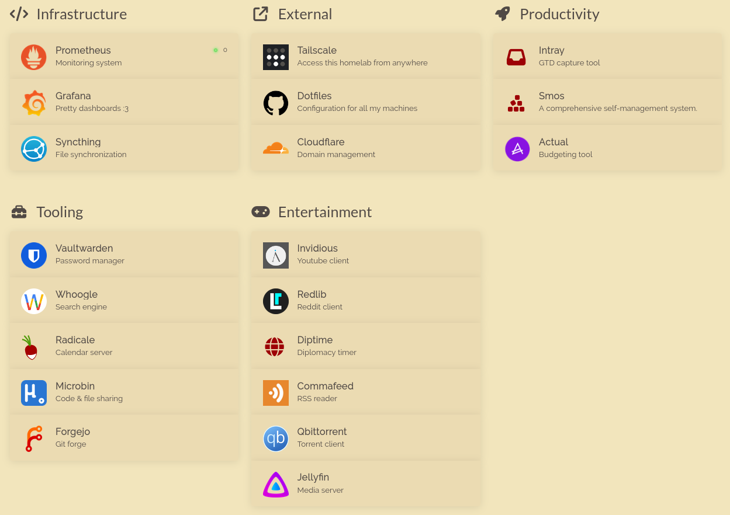730x515 pixels.
Task: Click 'GTD capture tool' description text
Action: [569, 63]
